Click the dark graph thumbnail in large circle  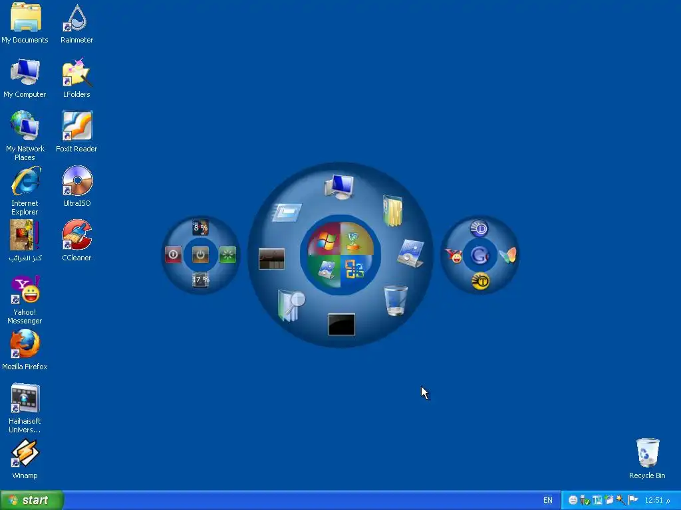coord(271,259)
